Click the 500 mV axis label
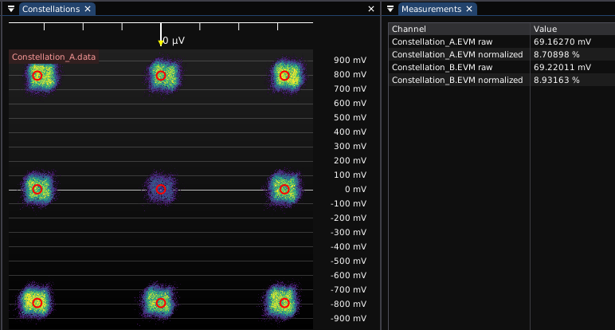The height and width of the screenshot is (330, 615). 350,117
